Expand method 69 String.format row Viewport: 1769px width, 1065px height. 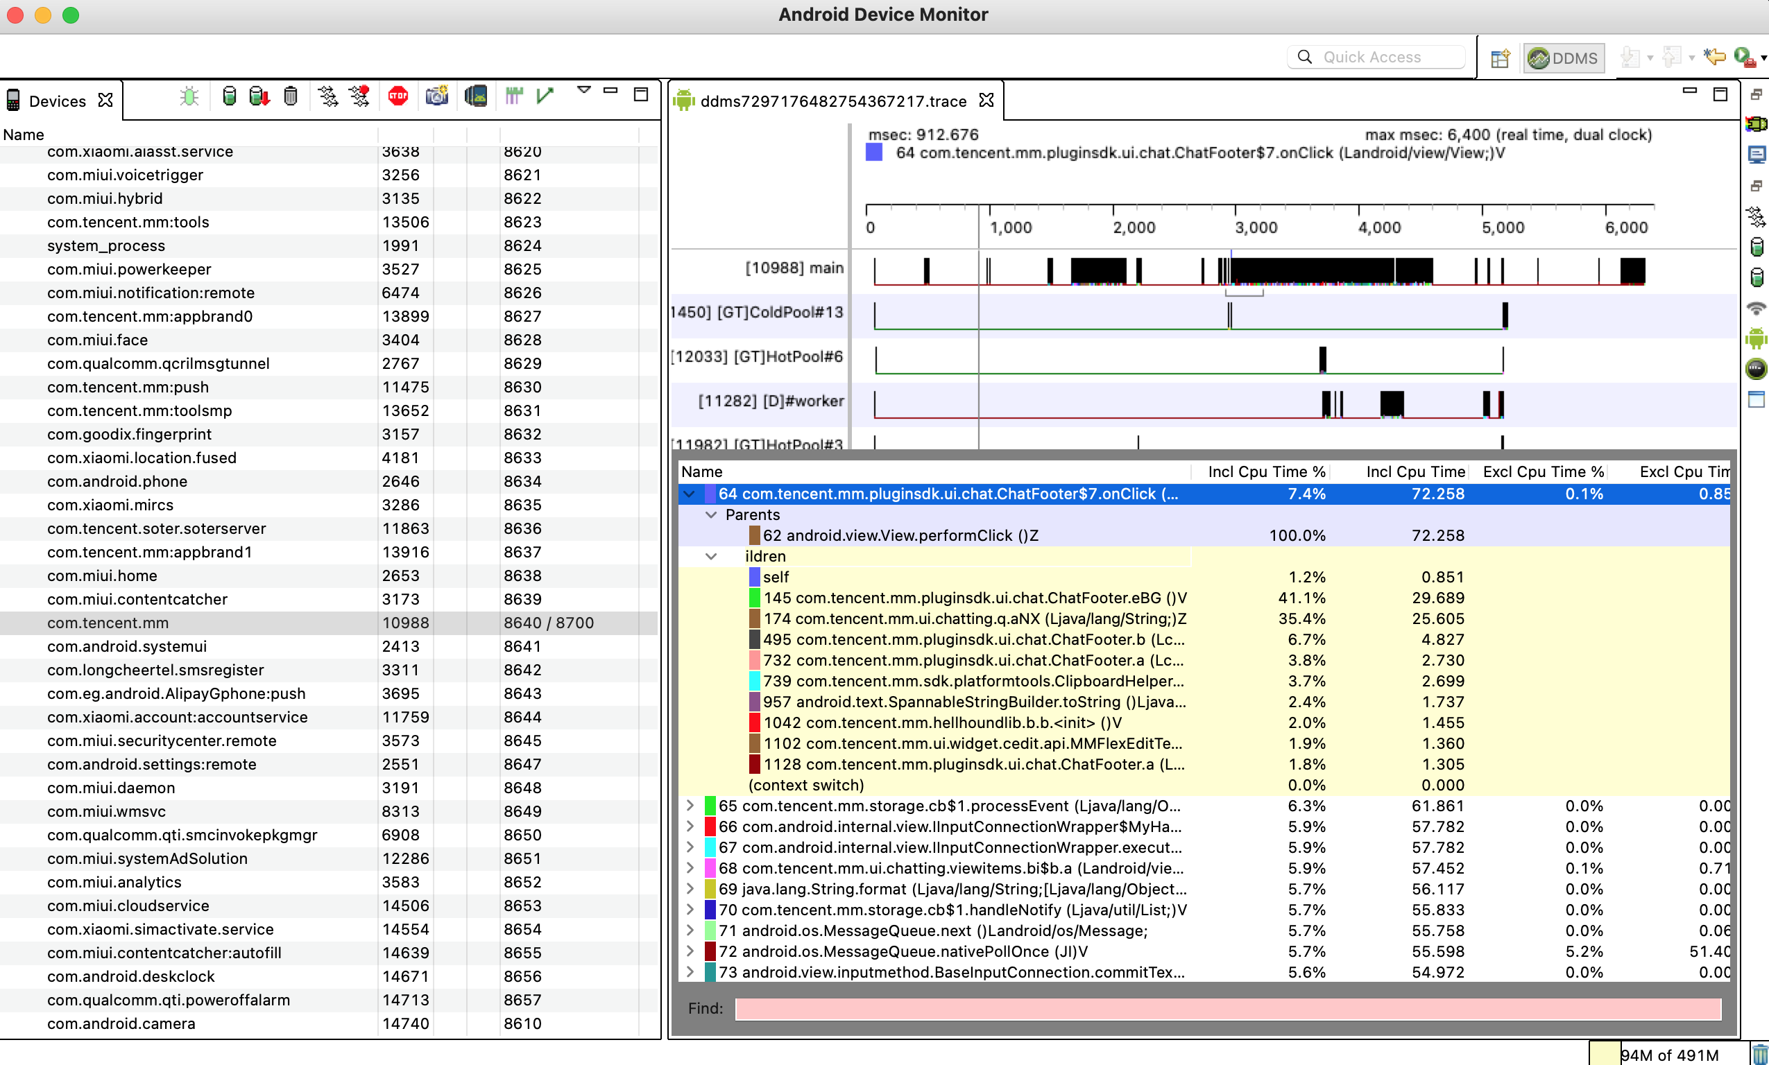(690, 889)
